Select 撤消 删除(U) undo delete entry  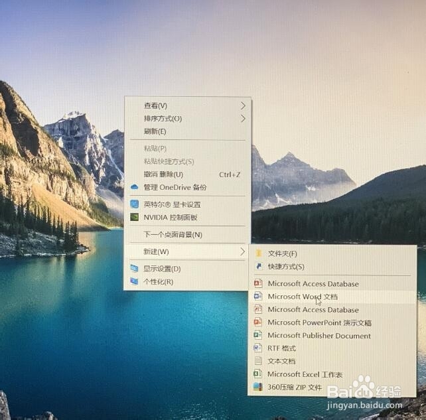[188, 175]
